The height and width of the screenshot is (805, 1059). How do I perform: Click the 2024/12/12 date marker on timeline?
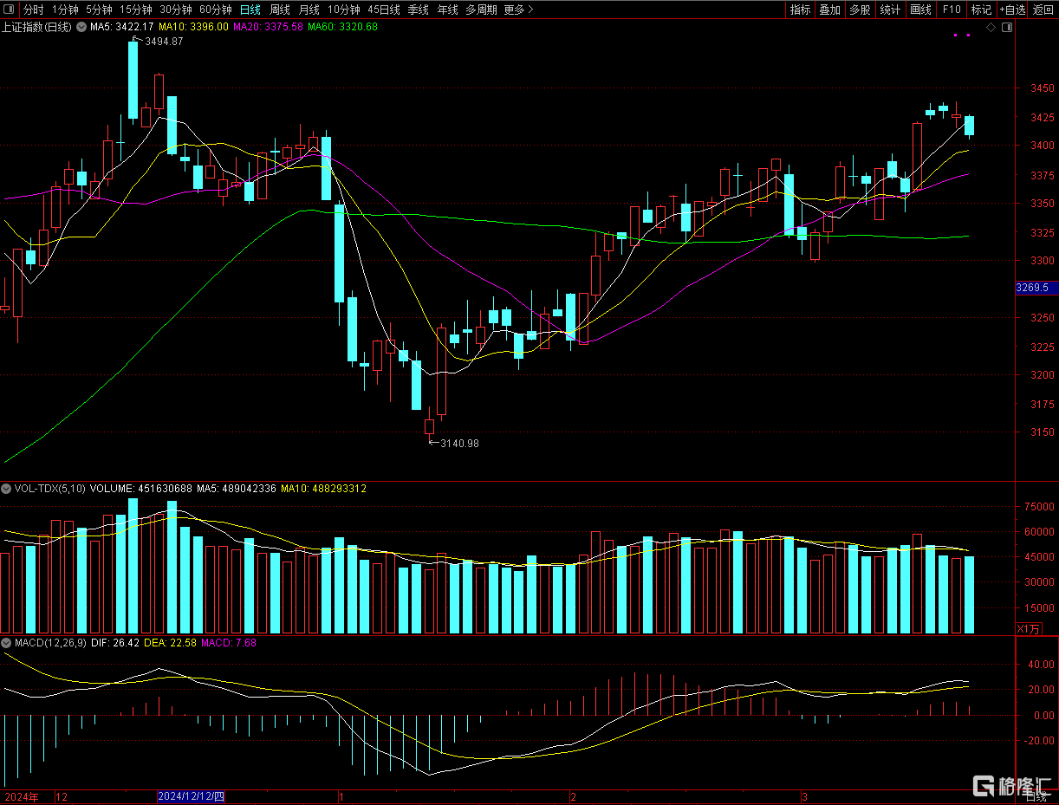[x=191, y=796]
